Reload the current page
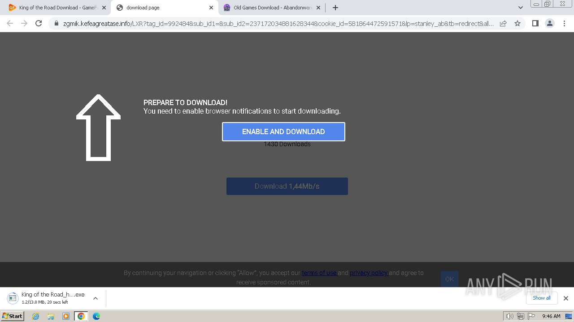This screenshot has height=322, width=574. [x=39, y=23]
